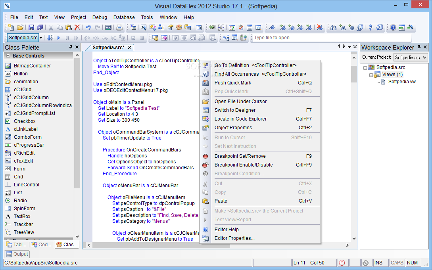The width and height of the screenshot is (432, 270).
Task: Select the Button control in Class Palette
Action: (x=21, y=73)
